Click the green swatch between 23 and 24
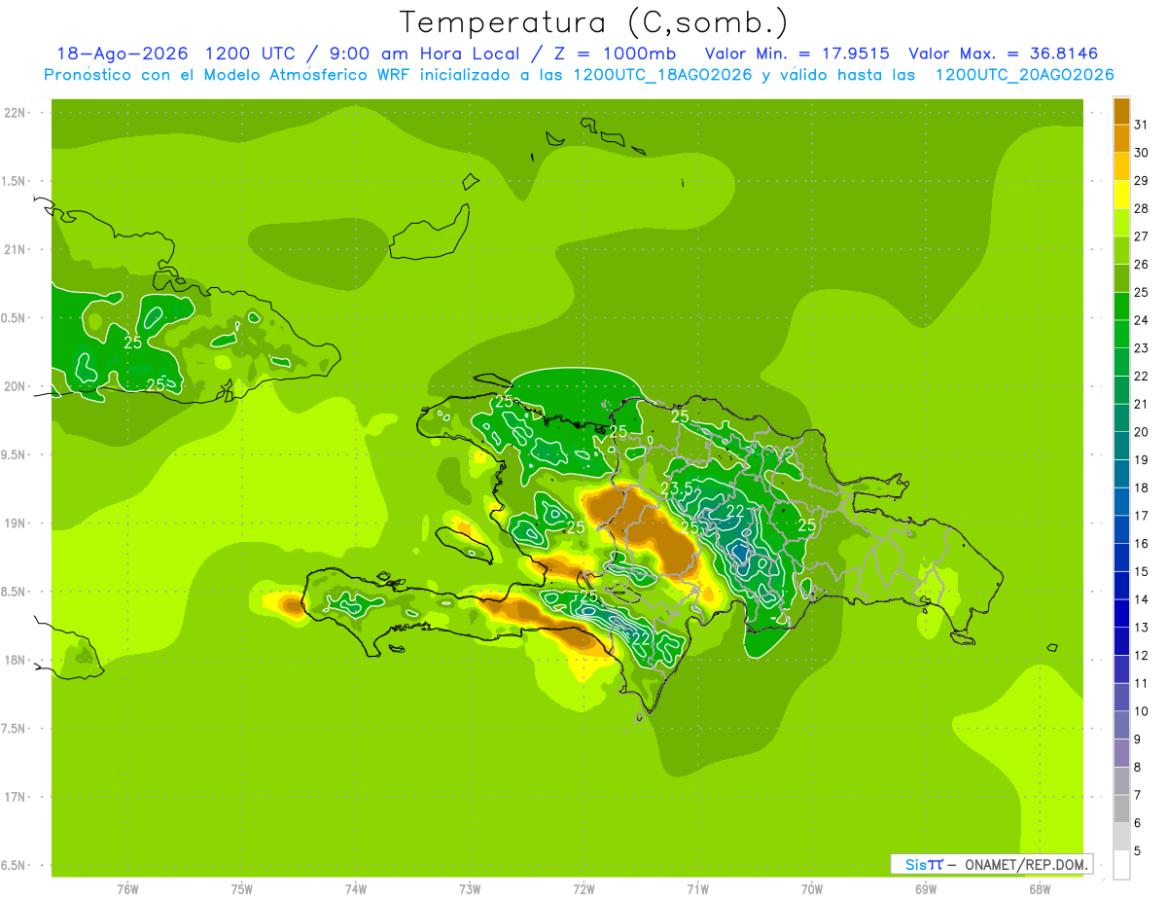The height and width of the screenshot is (902, 1167). [x=1121, y=335]
